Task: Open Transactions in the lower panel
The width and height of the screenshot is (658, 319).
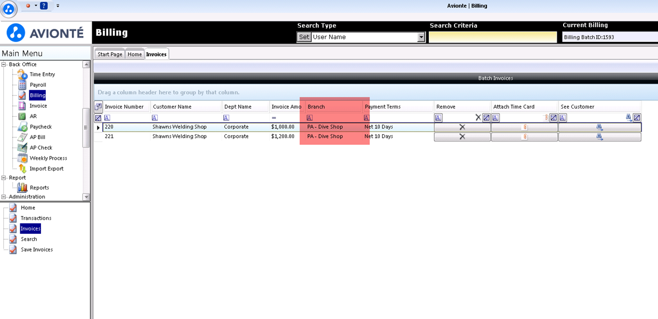Action: tap(36, 218)
